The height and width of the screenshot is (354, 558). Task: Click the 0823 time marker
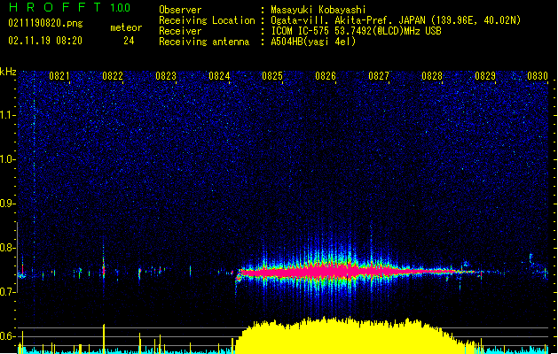166,75
